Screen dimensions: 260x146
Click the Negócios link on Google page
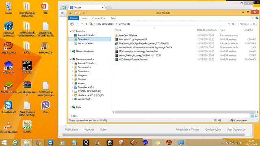point(89,129)
